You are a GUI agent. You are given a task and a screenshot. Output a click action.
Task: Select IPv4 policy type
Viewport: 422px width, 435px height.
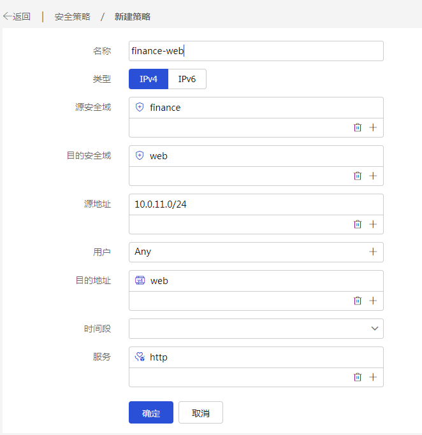pos(149,79)
